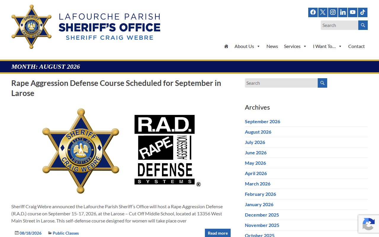The image size is (379, 237).
Task: Open the April 2026 archive
Action: tap(256, 173)
